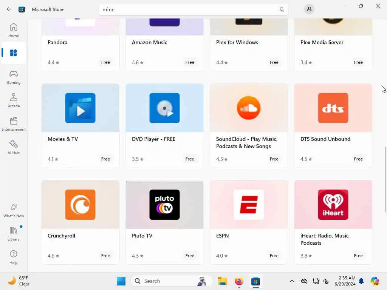This screenshot has height=290, width=387.
Task: Open the notification bell icon
Action: [x=361, y=281]
